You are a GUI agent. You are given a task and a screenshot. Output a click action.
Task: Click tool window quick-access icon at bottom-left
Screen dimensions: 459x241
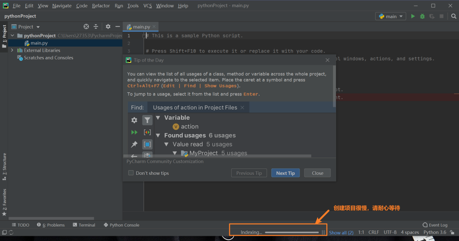(4, 233)
